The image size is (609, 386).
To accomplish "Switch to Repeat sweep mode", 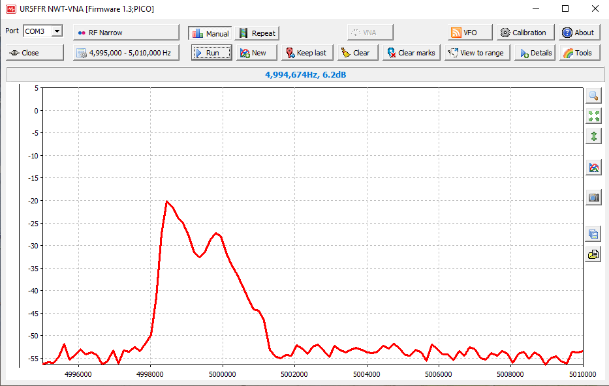I will click(x=257, y=33).
